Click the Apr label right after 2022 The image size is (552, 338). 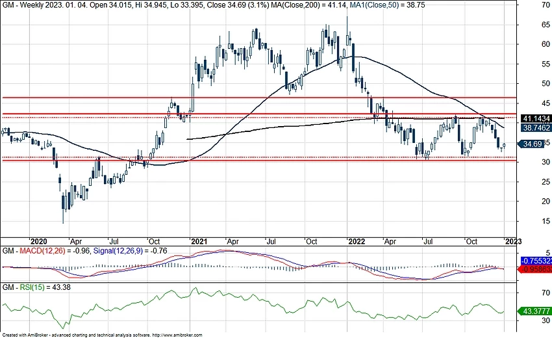pos(390,242)
